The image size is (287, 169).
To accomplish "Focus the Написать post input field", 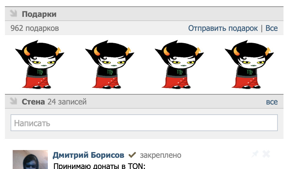I will coord(144,123).
